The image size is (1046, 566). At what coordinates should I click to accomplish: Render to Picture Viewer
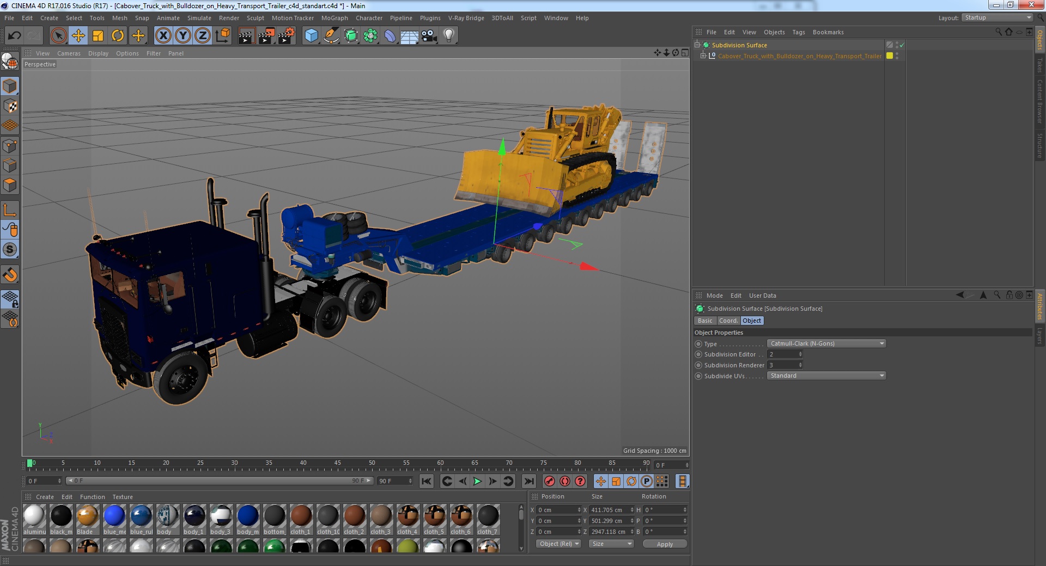tap(266, 36)
